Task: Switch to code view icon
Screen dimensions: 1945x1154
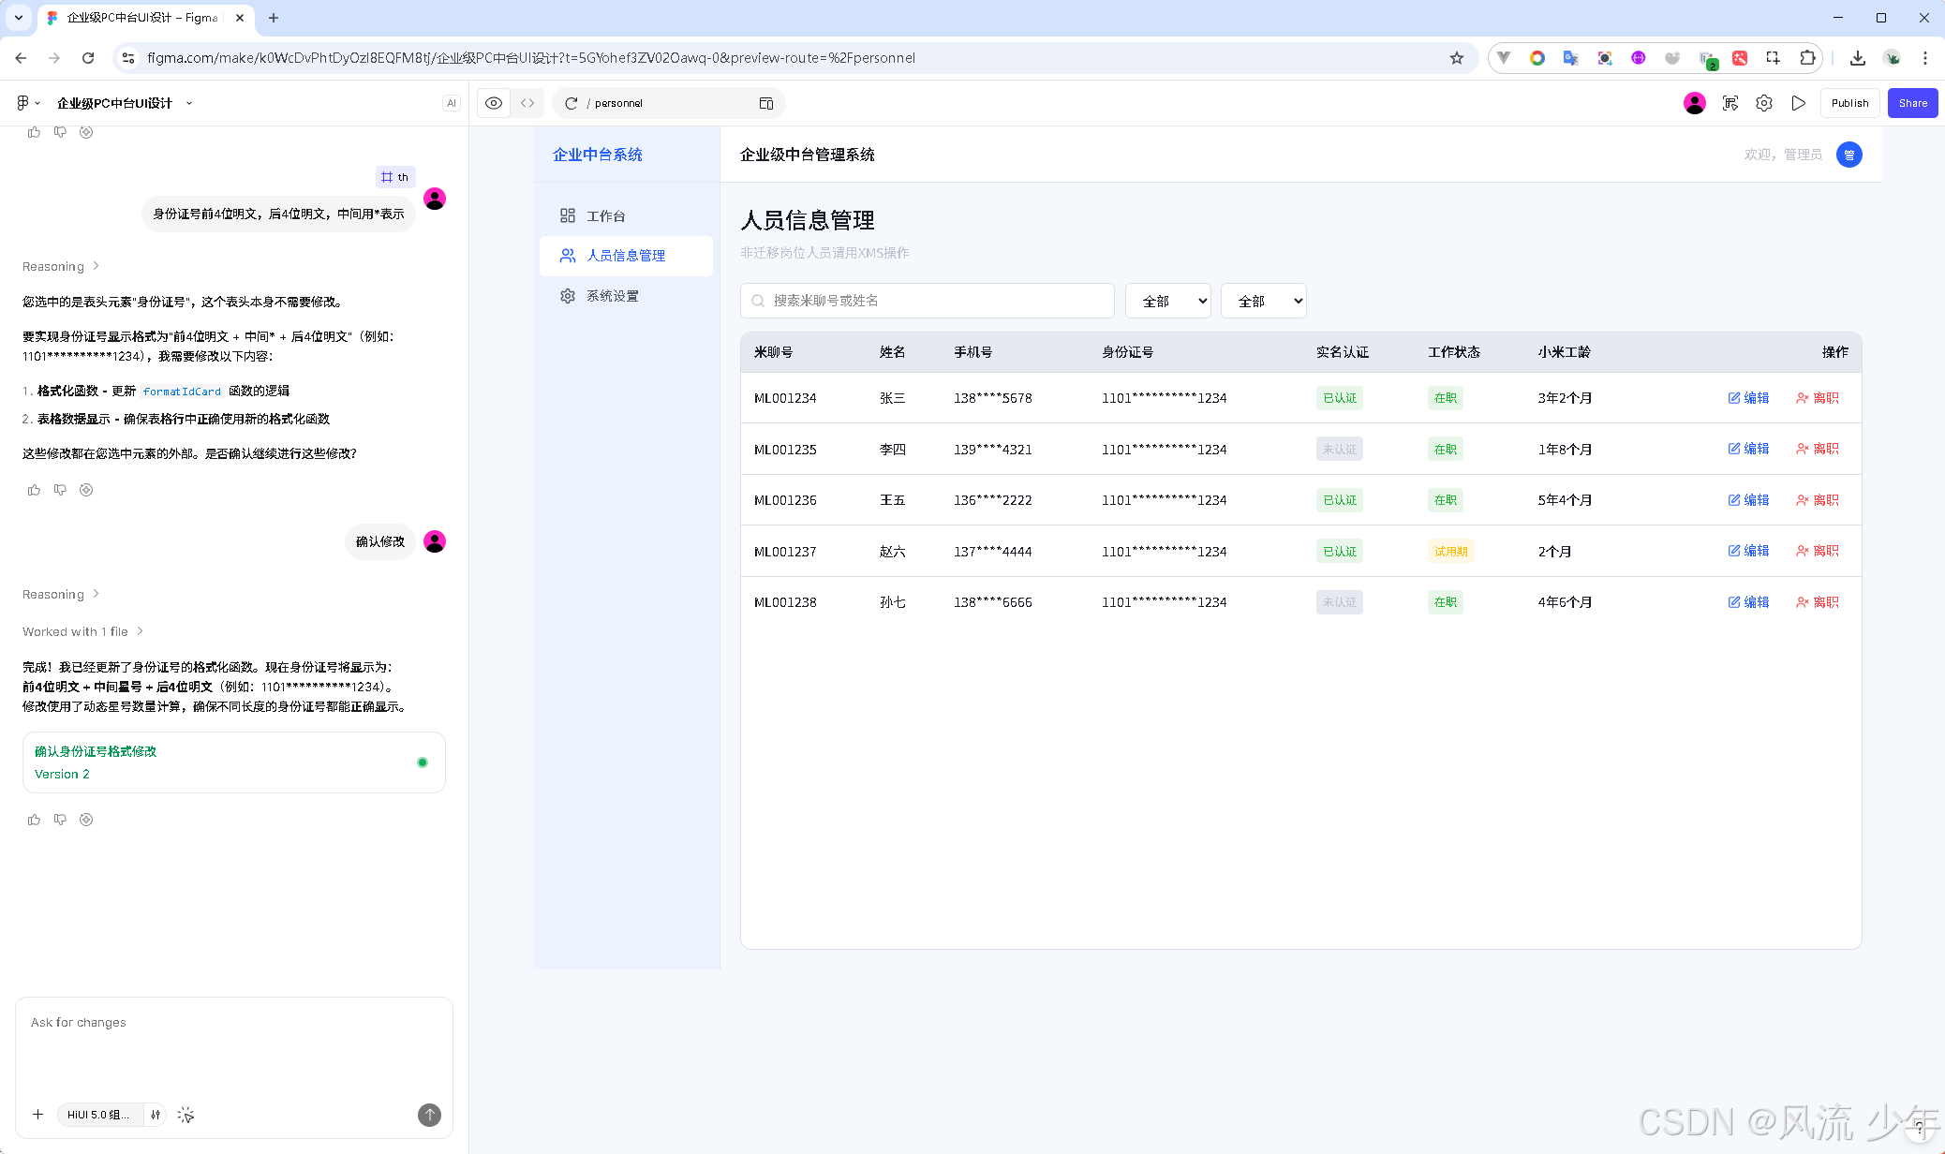Action: pyautogui.click(x=527, y=103)
